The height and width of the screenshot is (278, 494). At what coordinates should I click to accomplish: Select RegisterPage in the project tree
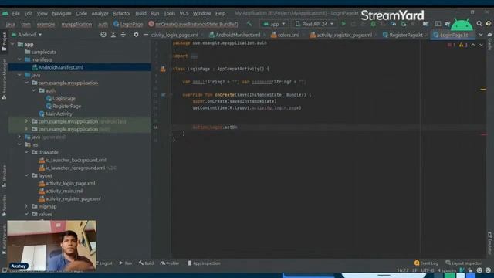point(67,107)
